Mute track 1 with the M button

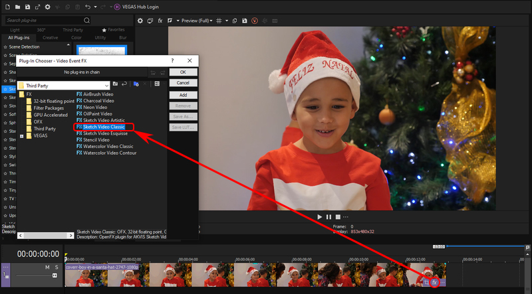[47, 267]
